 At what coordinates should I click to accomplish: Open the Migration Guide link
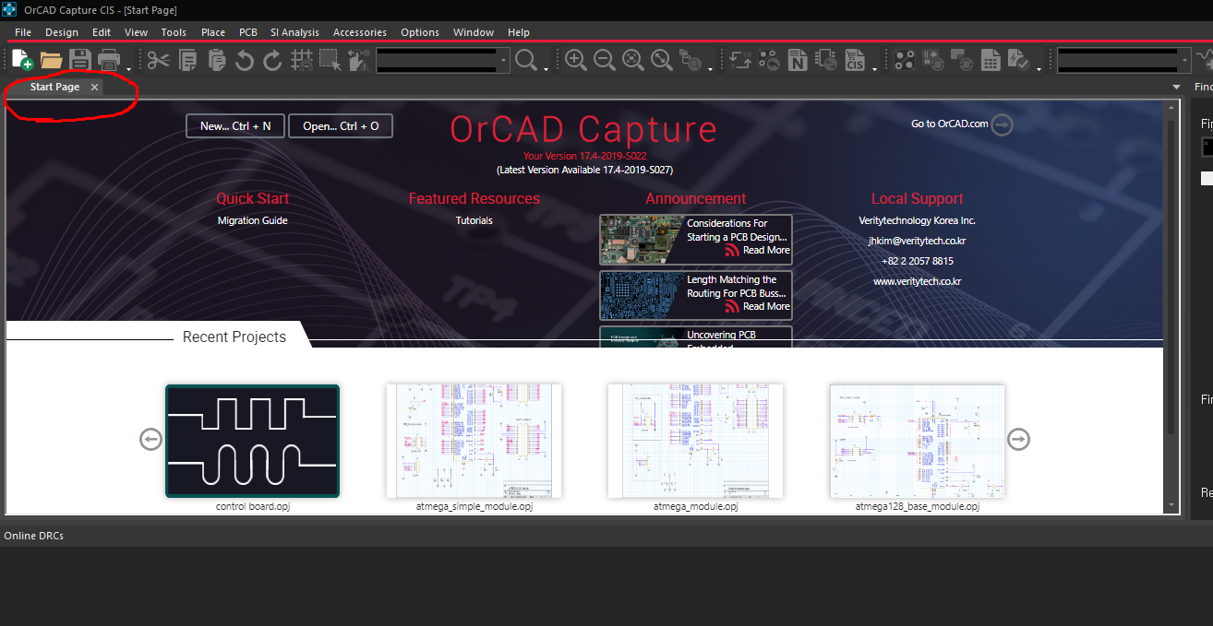[253, 220]
